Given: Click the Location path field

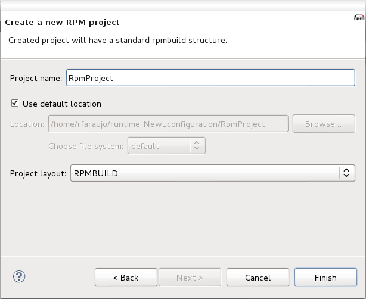Looking at the screenshot, I should pos(168,124).
